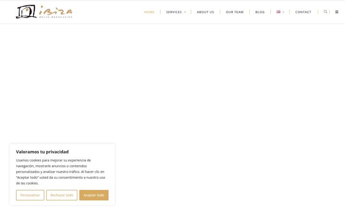Open the Blog menu item
This screenshot has height=215, width=345.
click(x=260, y=12)
